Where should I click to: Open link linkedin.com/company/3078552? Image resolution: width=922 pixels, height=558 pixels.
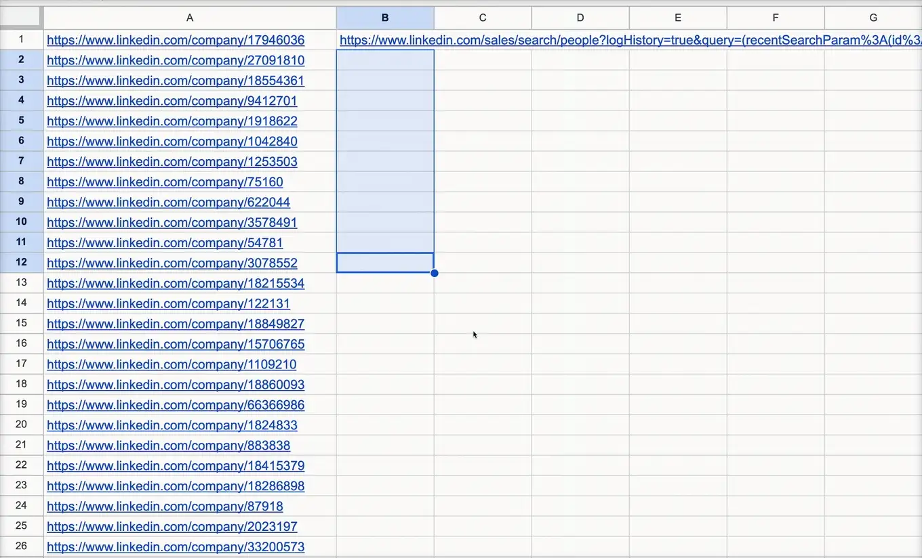[x=172, y=263]
